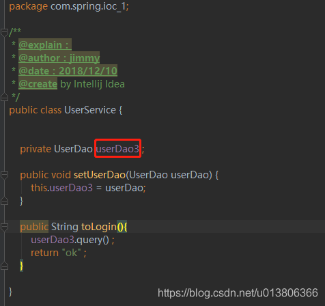Collapse the toLogin method fold marker
The width and height of the screenshot is (325, 306).
click(4, 227)
